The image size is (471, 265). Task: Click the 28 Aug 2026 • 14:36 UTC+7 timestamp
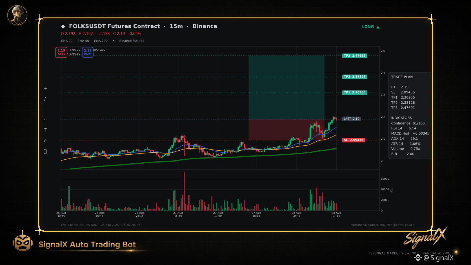tap(121, 225)
